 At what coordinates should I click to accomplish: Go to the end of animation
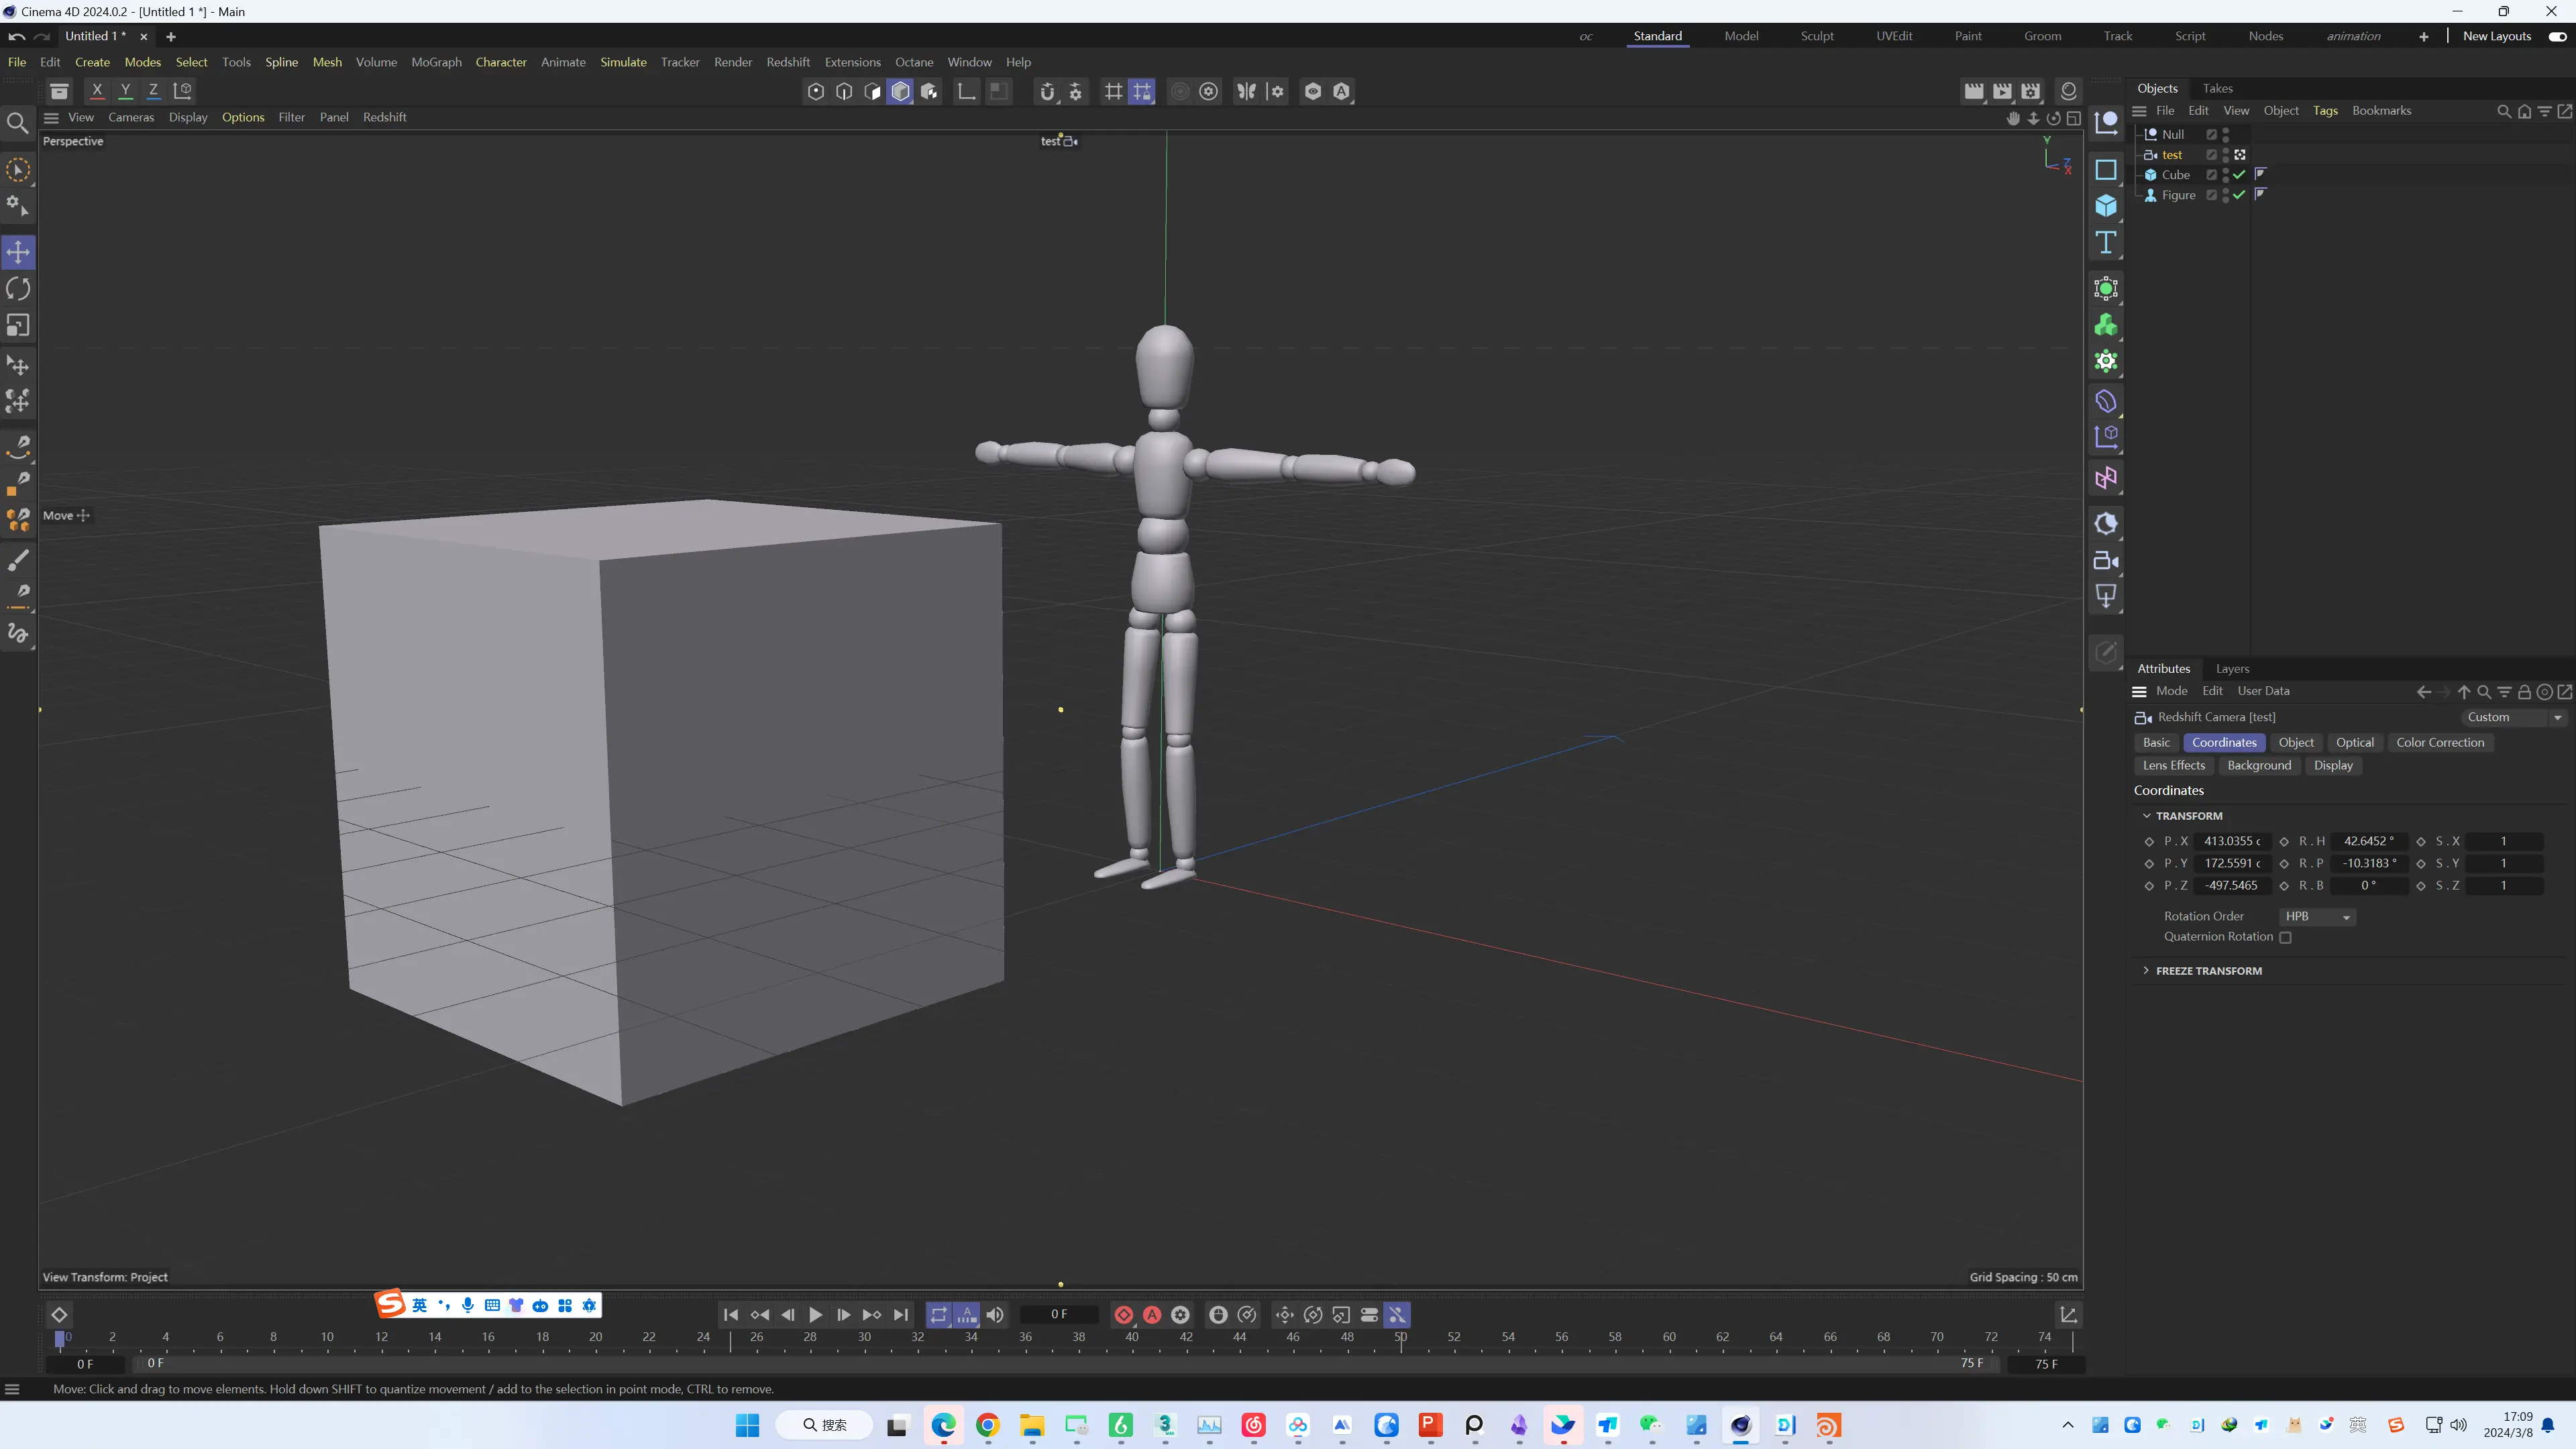point(901,1315)
